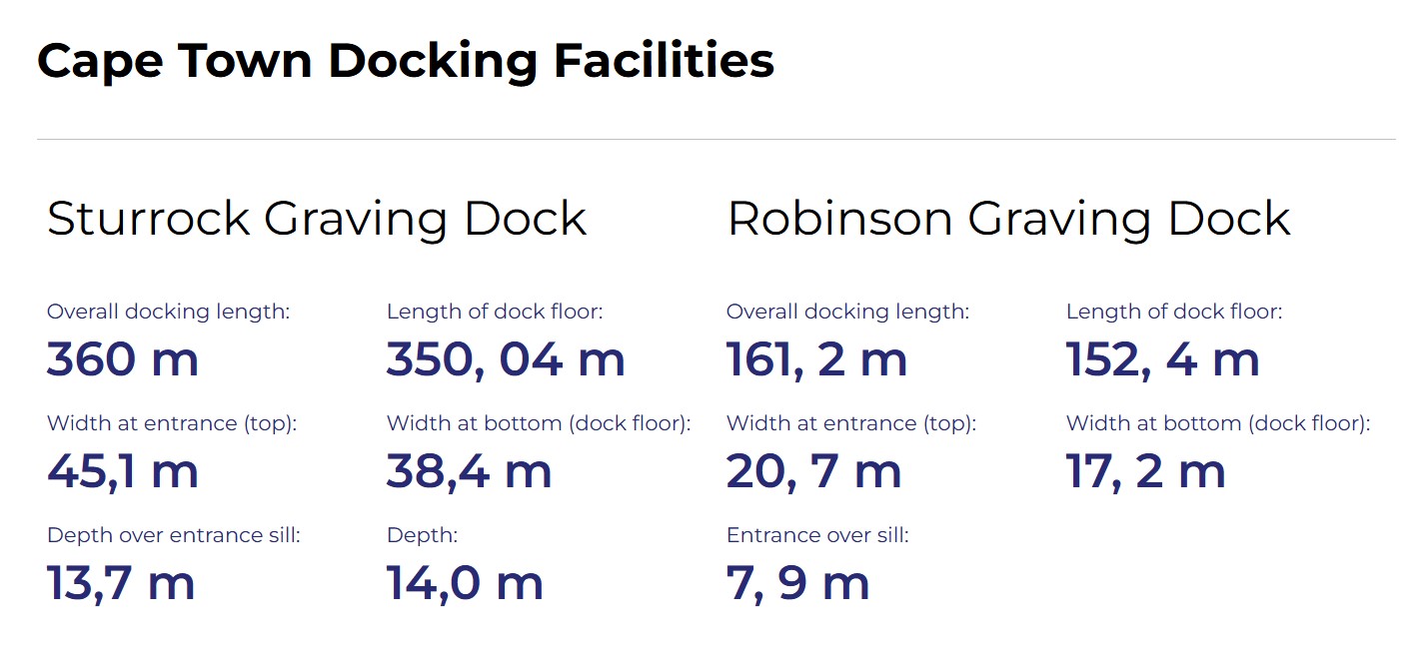This screenshot has height=657, width=1415.
Task: Select the 152, 4 m dock floor length
Action: click(x=1162, y=359)
